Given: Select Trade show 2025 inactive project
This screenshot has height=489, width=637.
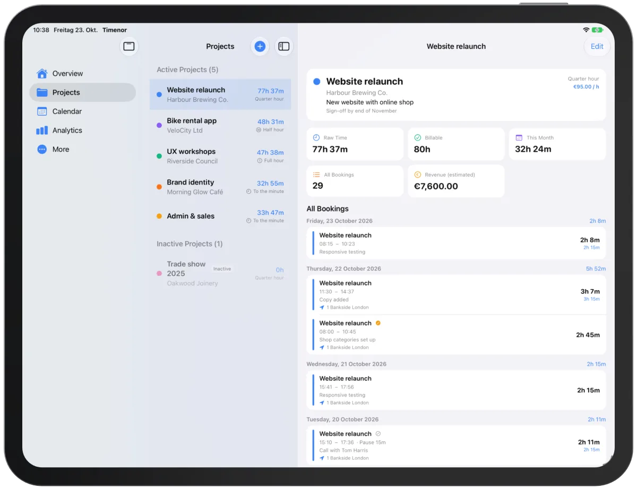Looking at the screenshot, I should point(220,273).
